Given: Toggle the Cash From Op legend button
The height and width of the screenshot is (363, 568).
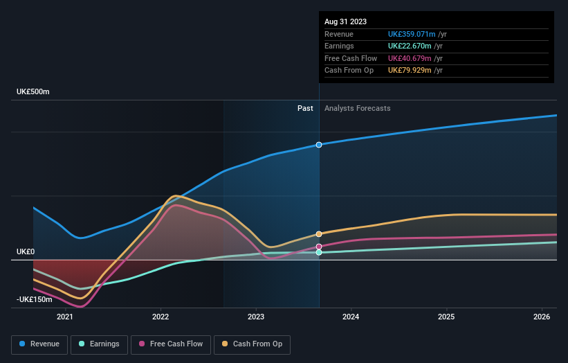Looking at the screenshot, I should pos(252,344).
